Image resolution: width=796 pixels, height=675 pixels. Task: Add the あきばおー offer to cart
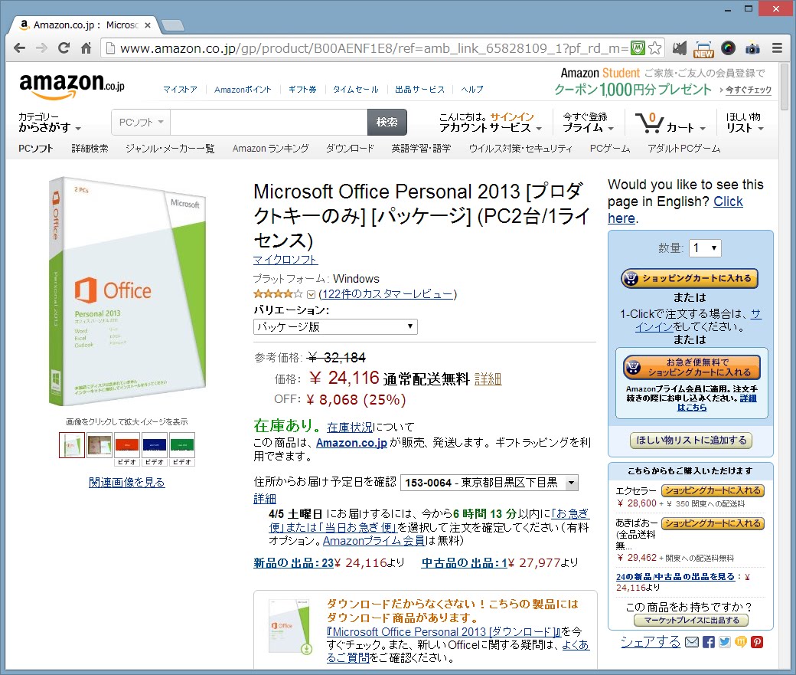(x=713, y=523)
